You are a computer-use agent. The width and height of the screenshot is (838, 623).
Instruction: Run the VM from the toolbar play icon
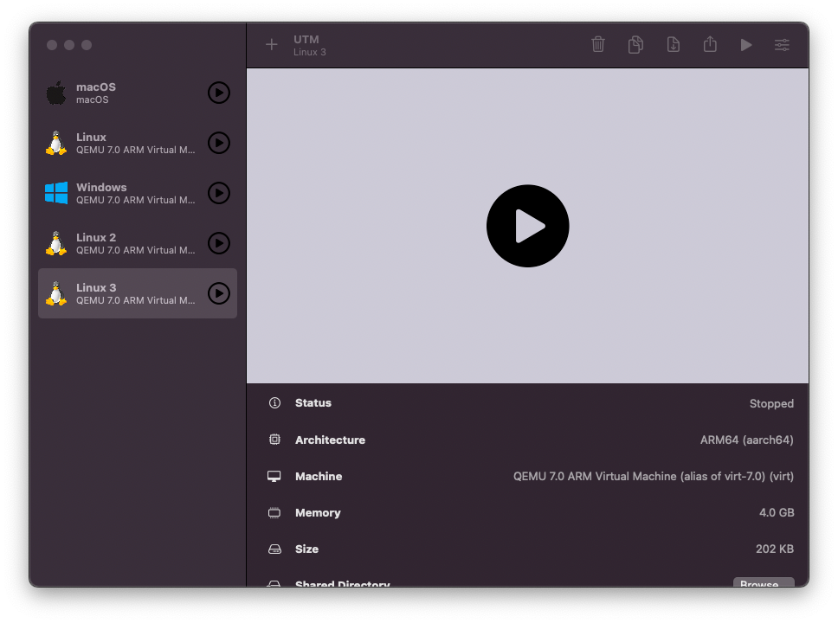[x=746, y=45]
